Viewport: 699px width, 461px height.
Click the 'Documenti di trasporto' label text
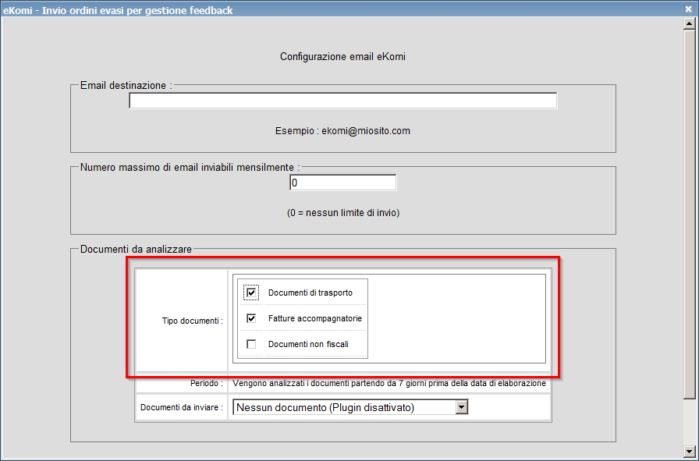(x=310, y=293)
